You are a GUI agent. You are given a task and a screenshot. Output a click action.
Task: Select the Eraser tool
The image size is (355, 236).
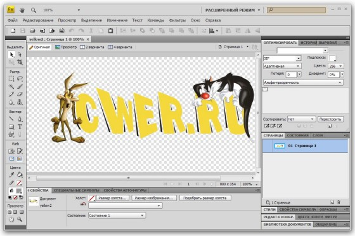pyautogui.click(x=20, y=95)
